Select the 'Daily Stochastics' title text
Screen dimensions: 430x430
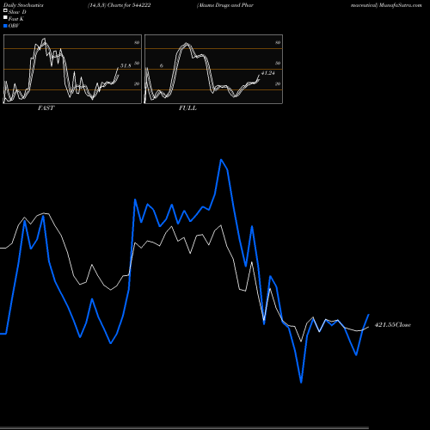click(x=23, y=5)
